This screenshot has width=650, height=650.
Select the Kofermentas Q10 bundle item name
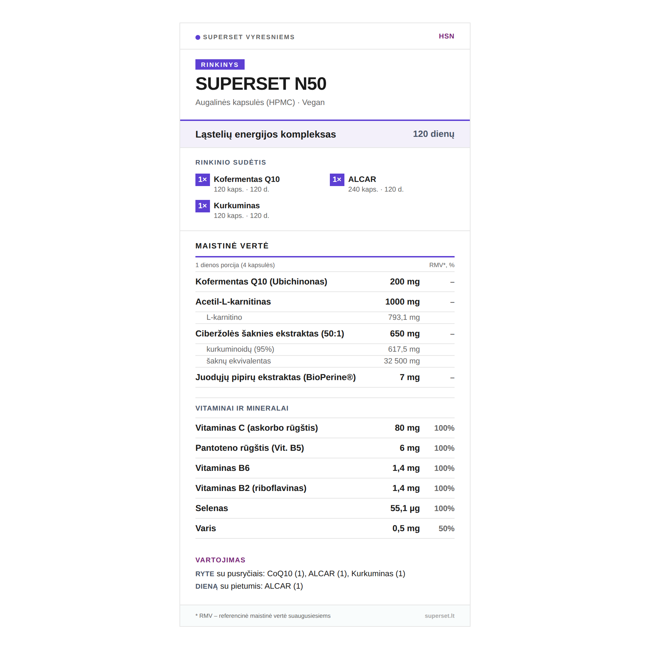[x=246, y=179]
